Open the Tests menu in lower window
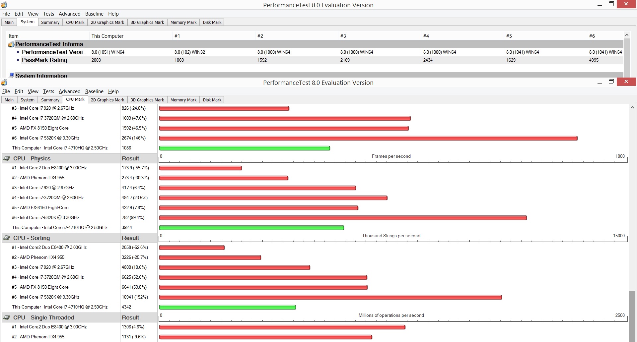 point(48,91)
